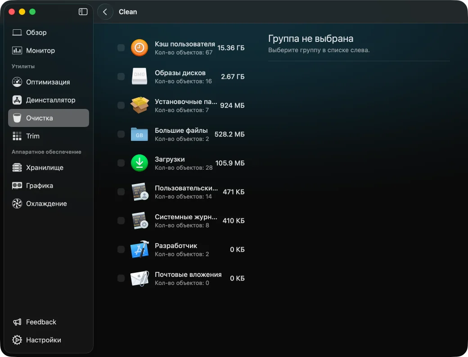The image size is (468, 357).
Task: Check the Образы дисков checkbox
Action: (121, 77)
